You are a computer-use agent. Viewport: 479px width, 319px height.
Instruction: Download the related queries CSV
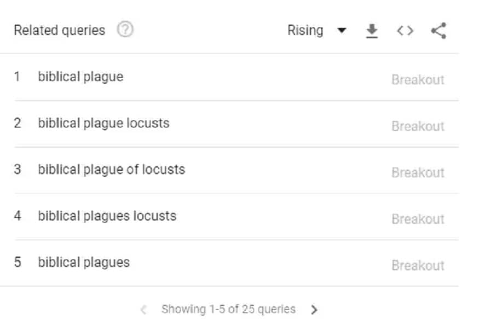click(372, 31)
